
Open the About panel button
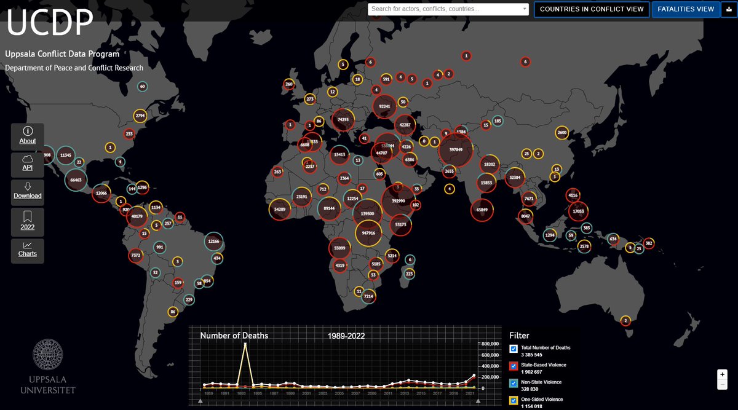coord(28,136)
